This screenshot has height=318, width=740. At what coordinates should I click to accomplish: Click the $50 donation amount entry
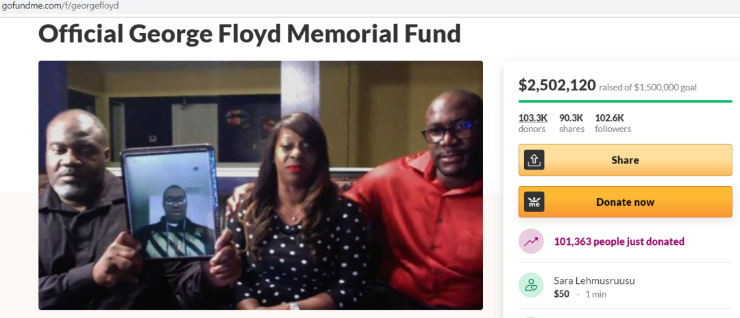562,294
